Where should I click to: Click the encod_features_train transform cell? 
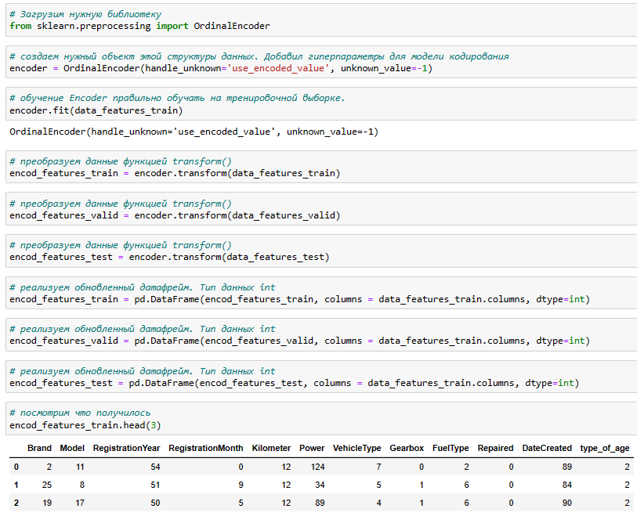point(321,168)
